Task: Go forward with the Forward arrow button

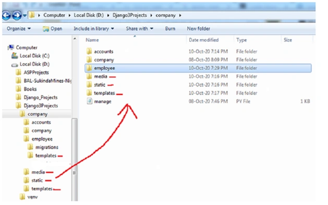Action: (x=17, y=15)
